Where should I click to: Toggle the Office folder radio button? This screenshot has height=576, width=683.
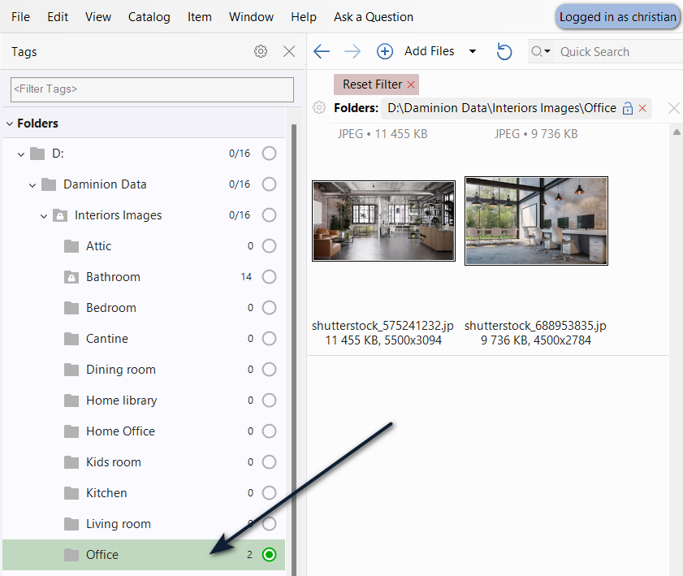tap(269, 555)
